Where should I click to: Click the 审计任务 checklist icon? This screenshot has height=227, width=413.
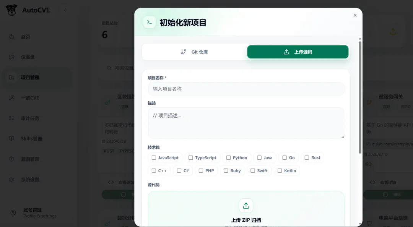[x=11, y=118]
